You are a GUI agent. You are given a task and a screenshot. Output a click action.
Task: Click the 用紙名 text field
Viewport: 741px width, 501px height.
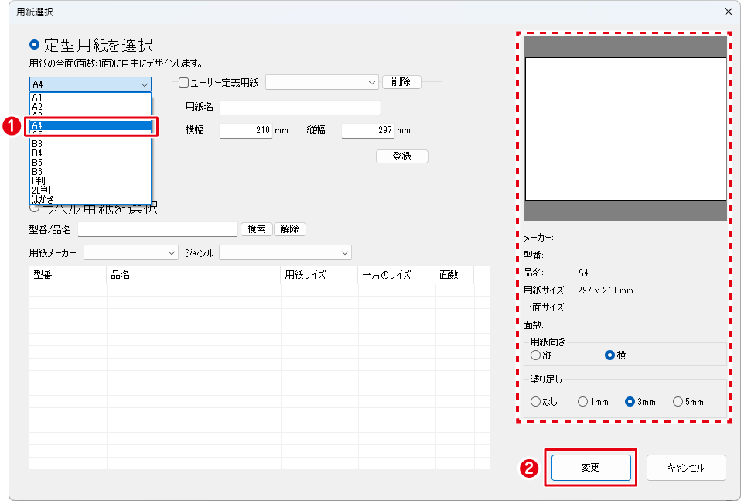pyautogui.click(x=299, y=107)
